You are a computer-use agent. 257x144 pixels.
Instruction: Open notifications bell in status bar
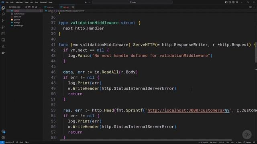click(254, 142)
